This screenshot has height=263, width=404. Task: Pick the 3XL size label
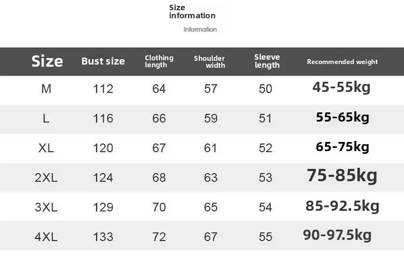46,207
